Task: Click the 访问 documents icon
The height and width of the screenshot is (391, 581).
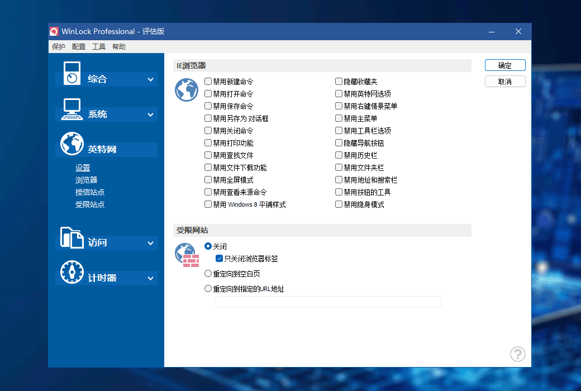Action: point(72,237)
